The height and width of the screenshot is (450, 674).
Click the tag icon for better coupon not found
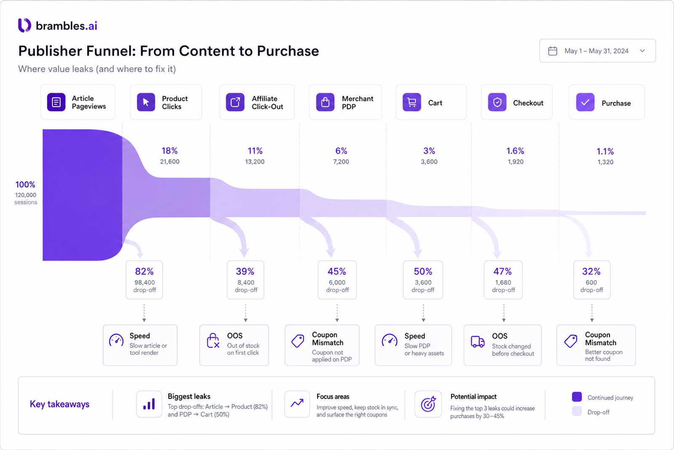pos(571,341)
